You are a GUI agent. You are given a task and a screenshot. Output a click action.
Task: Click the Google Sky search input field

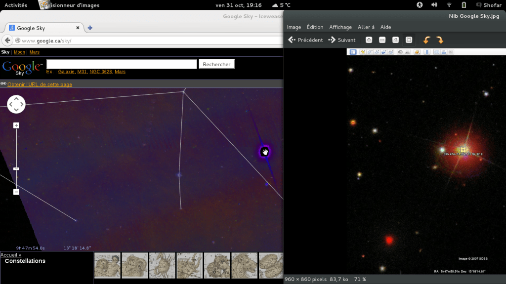click(x=122, y=64)
